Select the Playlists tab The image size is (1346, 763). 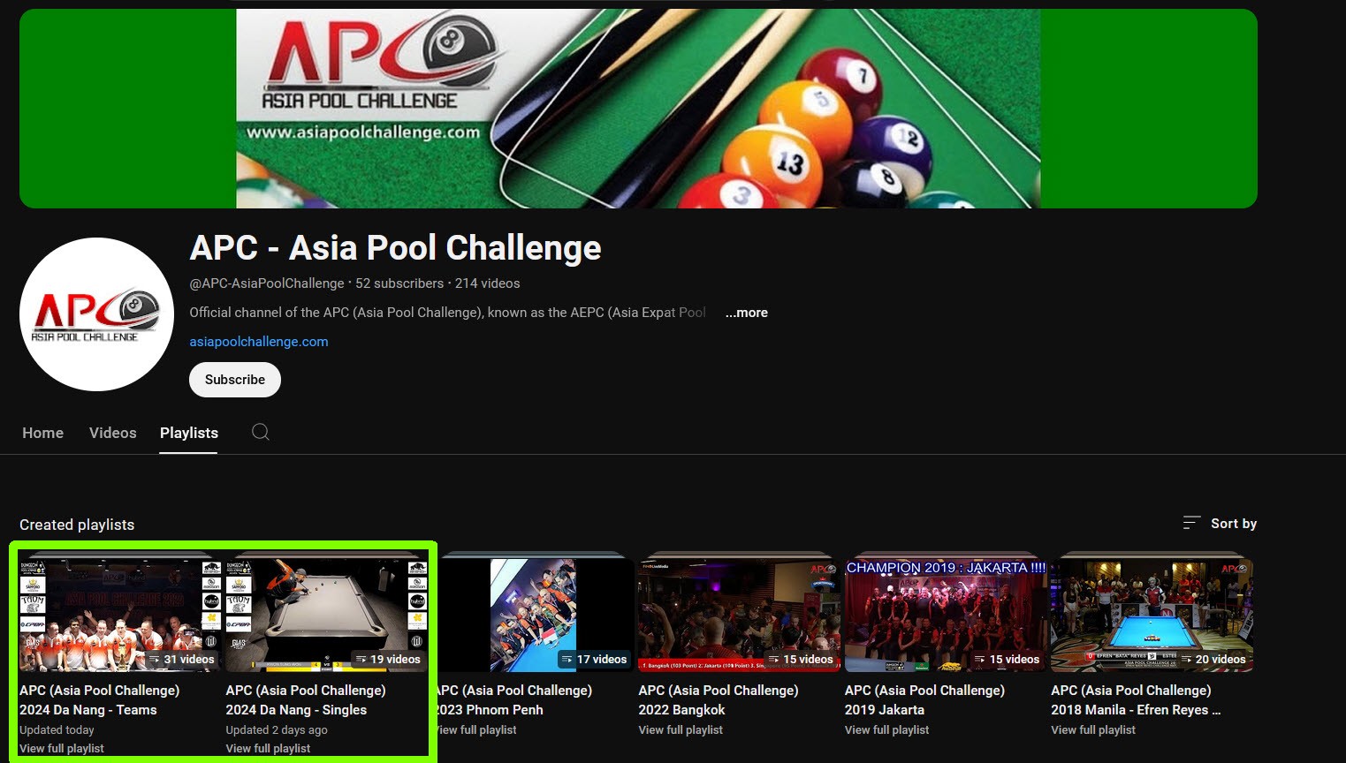[x=188, y=433]
